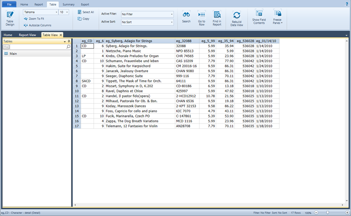Open the Tahoma font name dropdown
Viewport: 351px width, 216px height.
pos(56,12)
